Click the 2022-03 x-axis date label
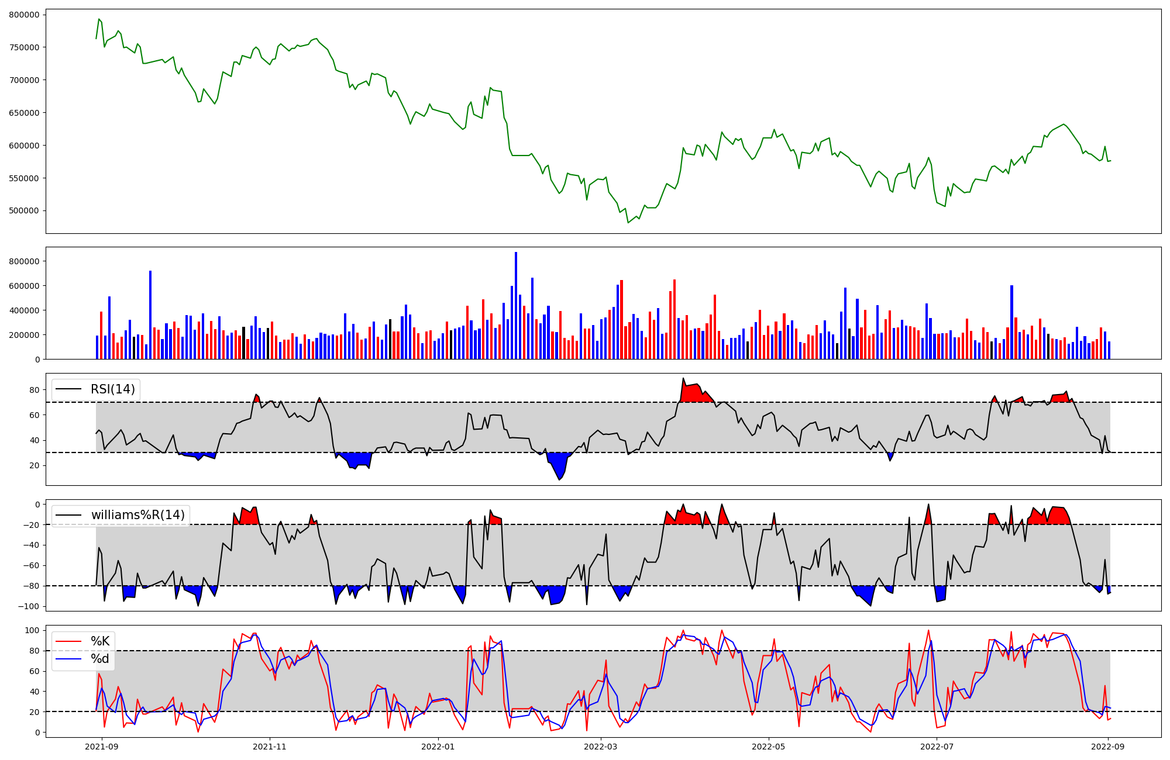Screen dimensions: 1170x760 (x=600, y=747)
